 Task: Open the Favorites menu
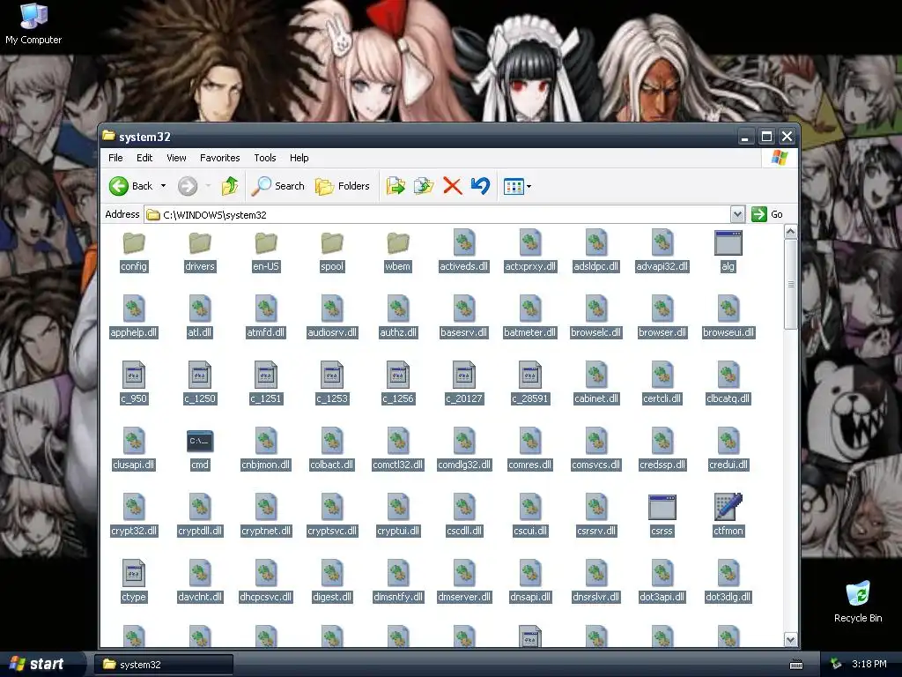(x=219, y=158)
